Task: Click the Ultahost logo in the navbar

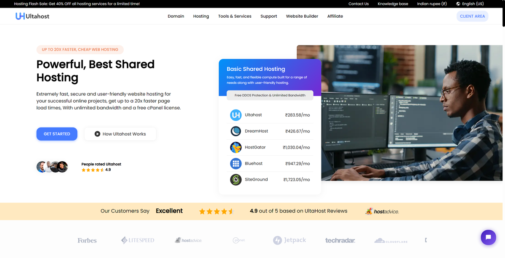Action: pyautogui.click(x=32, y=16)
